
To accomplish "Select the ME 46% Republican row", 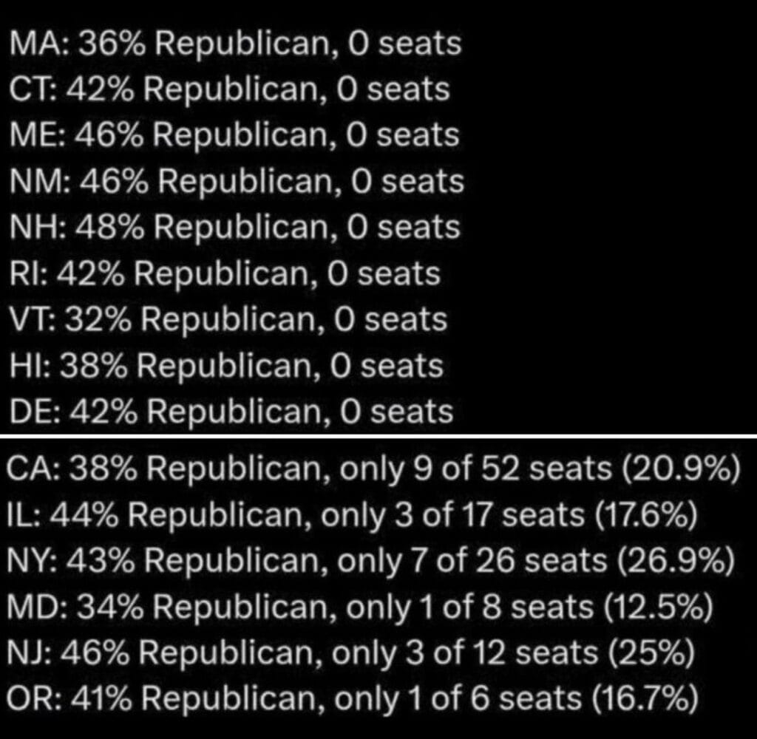I will click(x=234, y=136).
